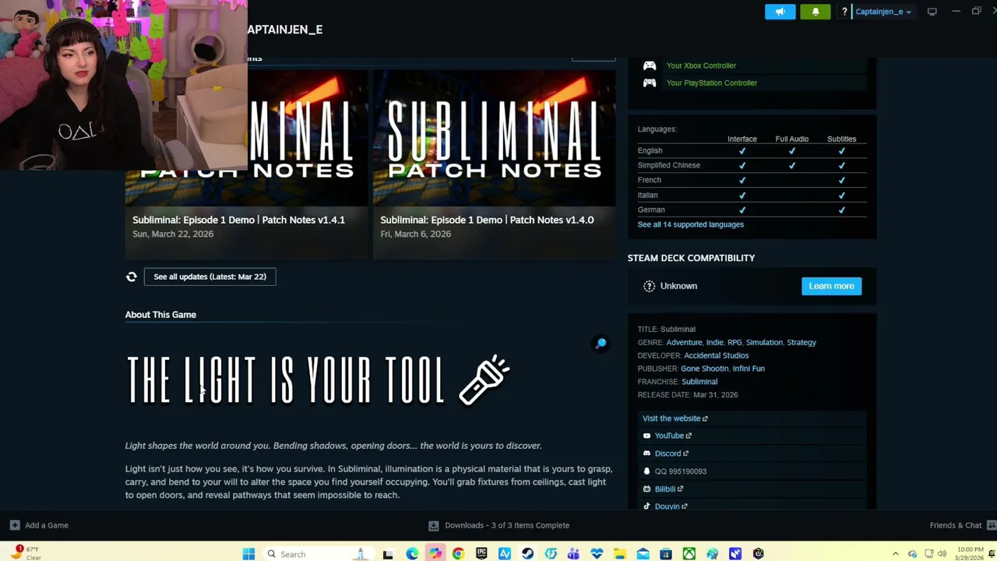Image resolution: width=997 pixels, height=561 pixels.
Task: Open publisher Gone Shootin link
Action: point(704,369)
